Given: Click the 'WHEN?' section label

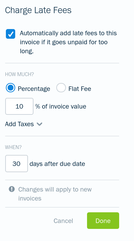Looking at the screenshot, I should click(x=13, y=147).
